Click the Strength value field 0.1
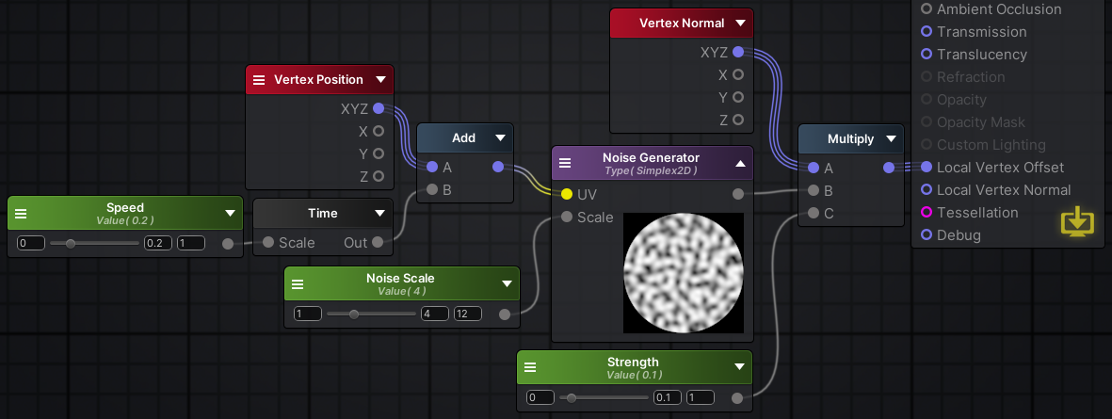Viewport: 1112px width, 419px height. point(668,397)
